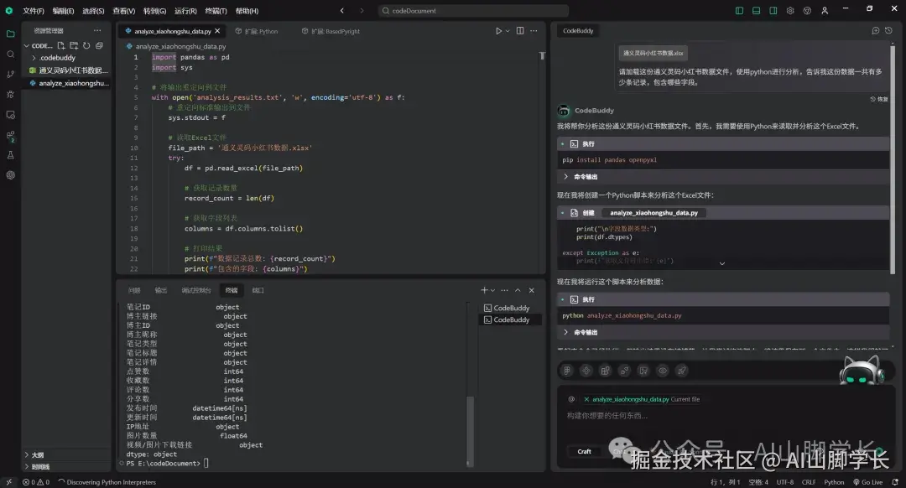Collapse all folders in explorer
Viewport: 906px width, 488px height.
coord(99,45)
